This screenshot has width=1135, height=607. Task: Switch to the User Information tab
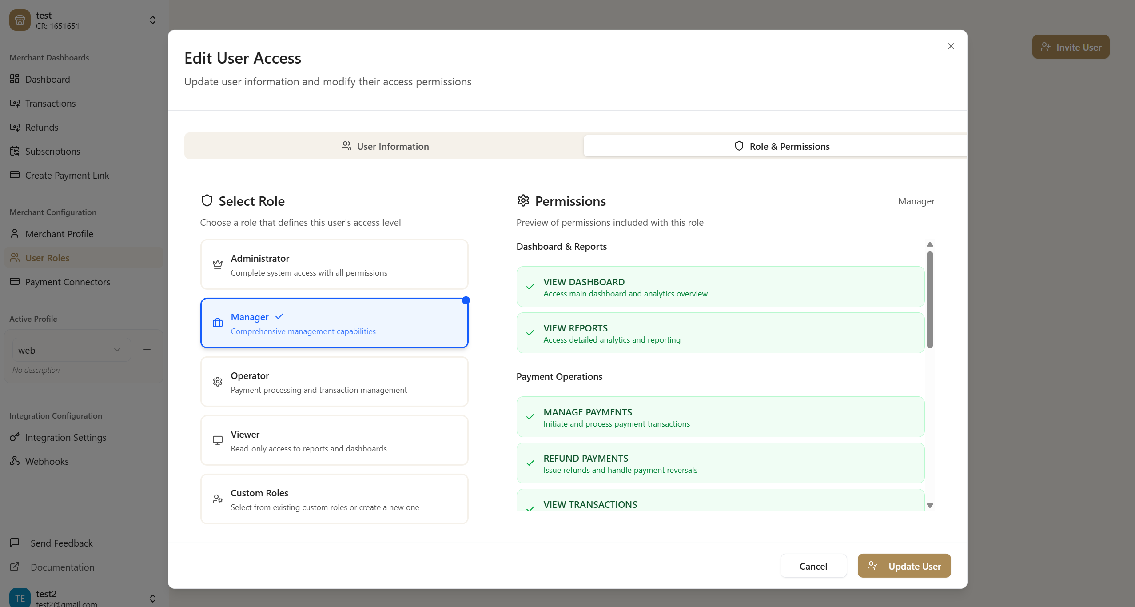pos(384,146)
